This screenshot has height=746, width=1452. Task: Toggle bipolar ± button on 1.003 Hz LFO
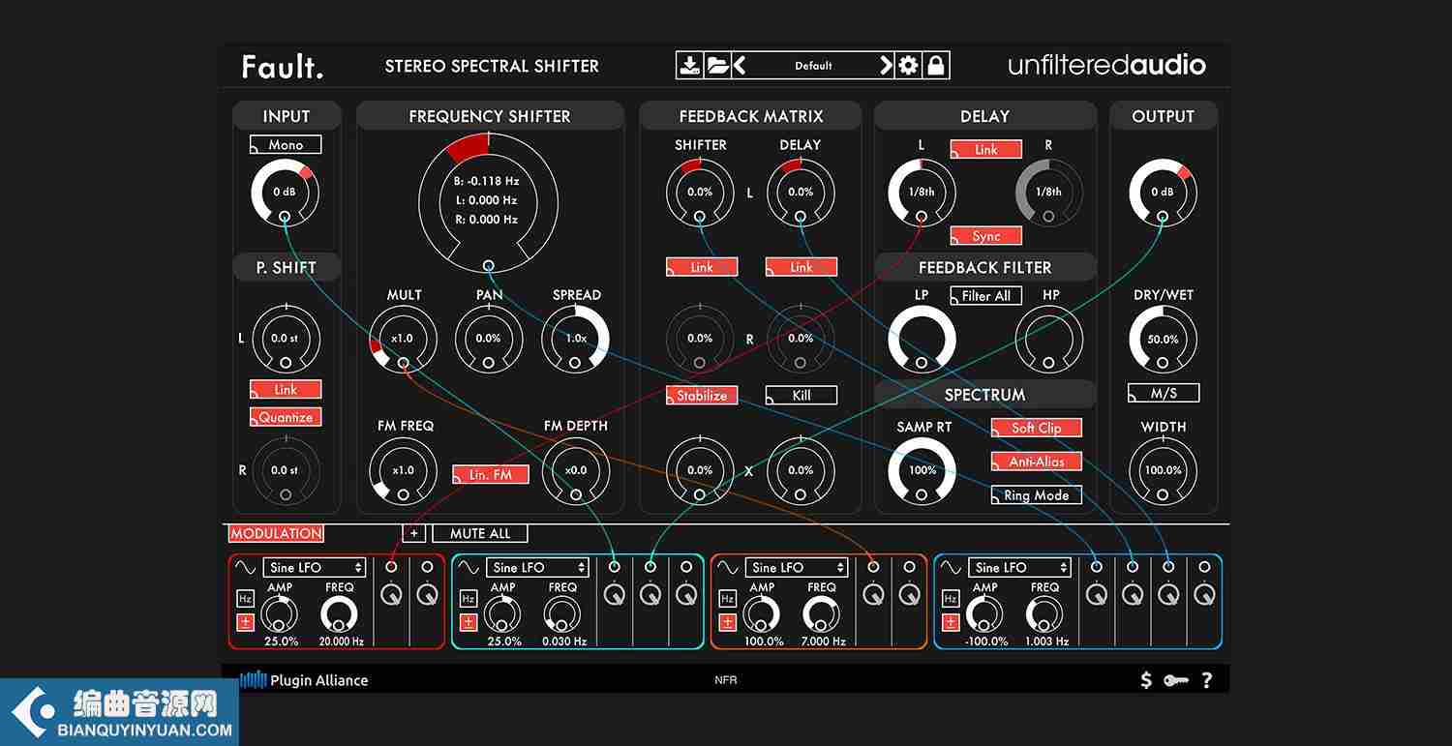tap(951, 622)
